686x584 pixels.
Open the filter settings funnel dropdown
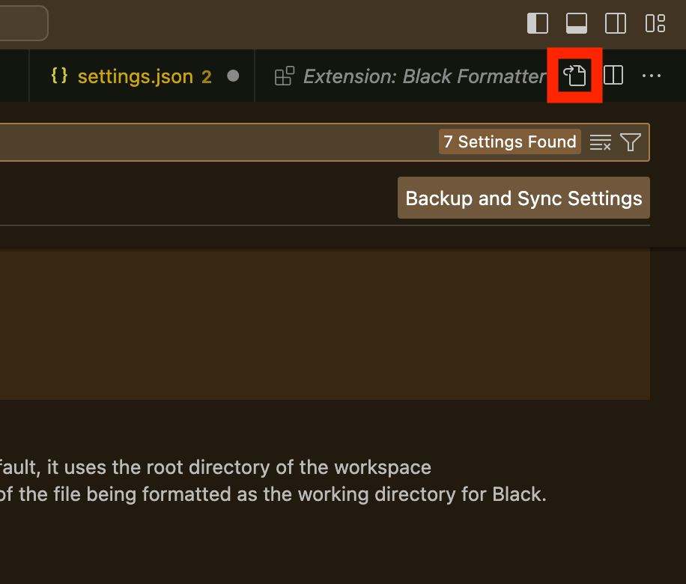tap(631, 142)
